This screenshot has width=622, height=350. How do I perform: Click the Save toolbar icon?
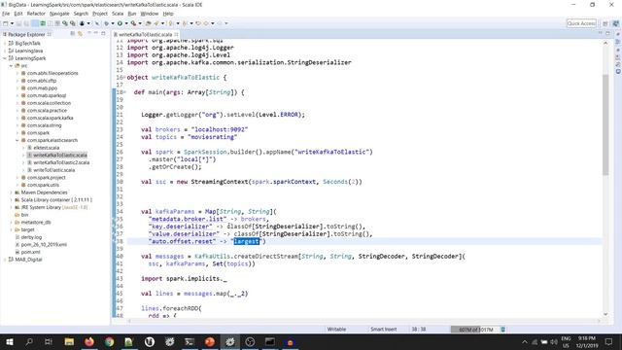coord(18,23)
